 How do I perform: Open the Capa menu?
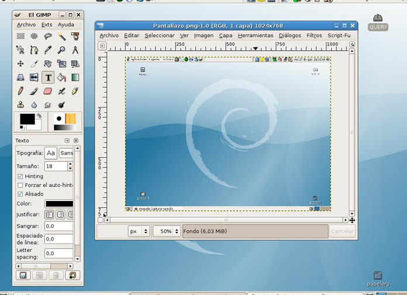coord(225,36)
